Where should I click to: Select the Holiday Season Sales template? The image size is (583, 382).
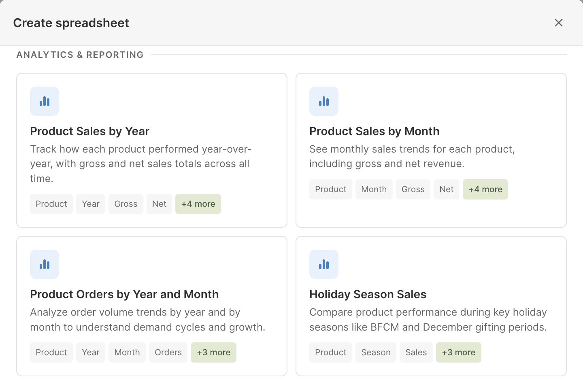[x=431, y=306]
